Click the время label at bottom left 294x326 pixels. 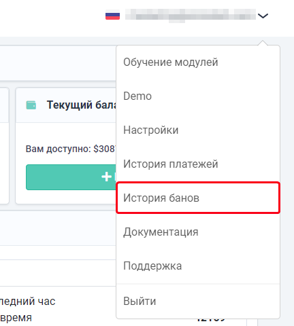tap(16, 317)
